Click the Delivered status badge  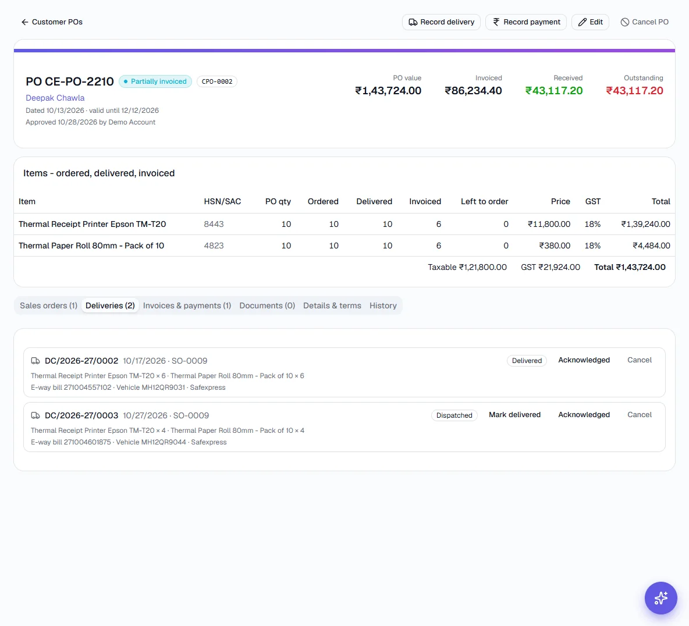(x=527, y=361)
